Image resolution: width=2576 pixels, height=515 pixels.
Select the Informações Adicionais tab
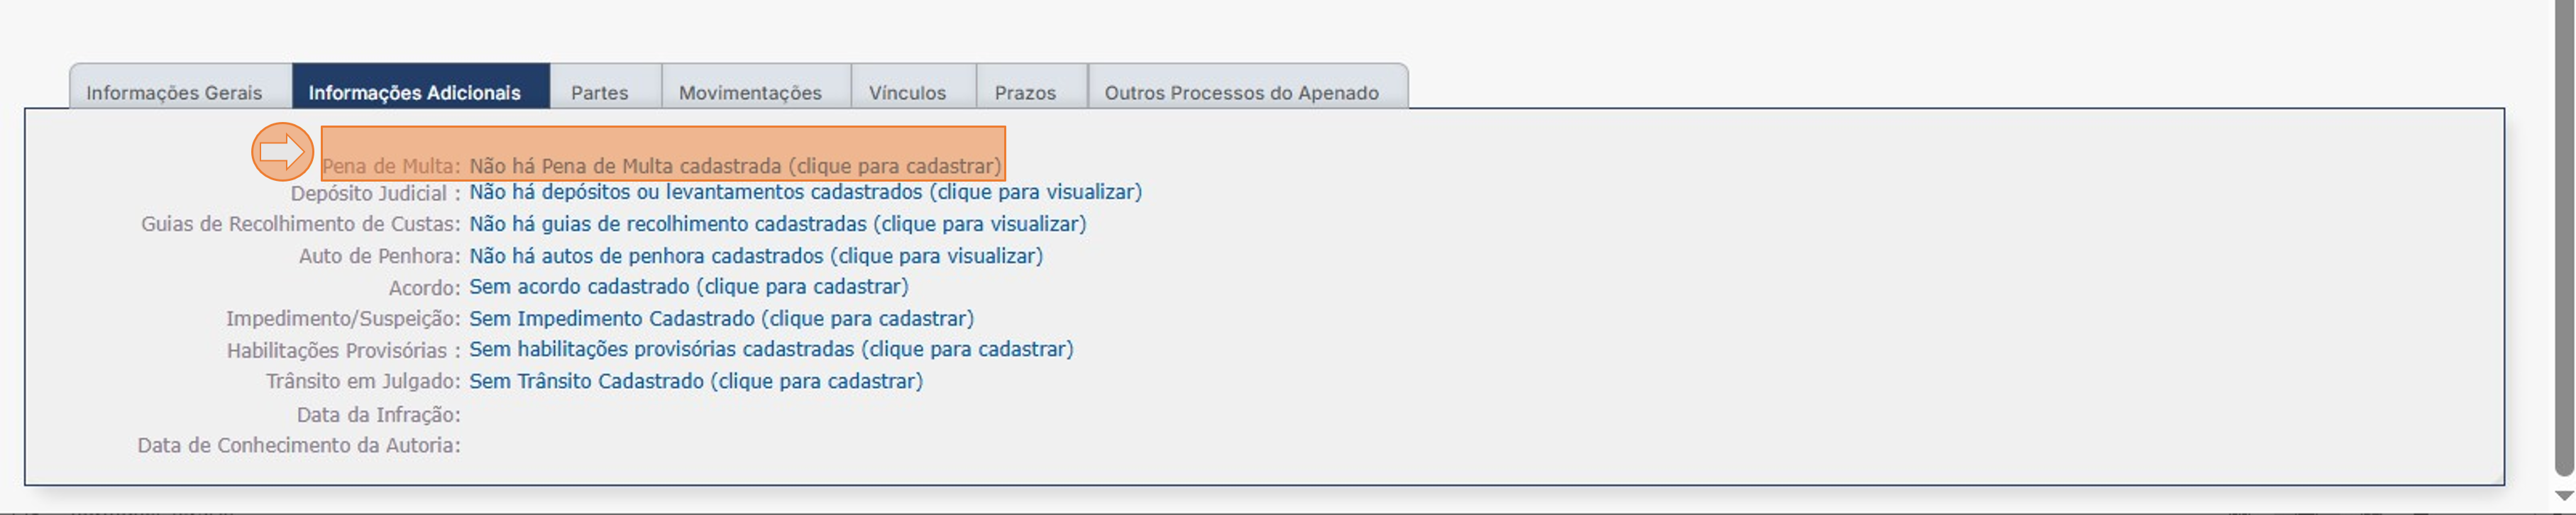coord(414,92)
